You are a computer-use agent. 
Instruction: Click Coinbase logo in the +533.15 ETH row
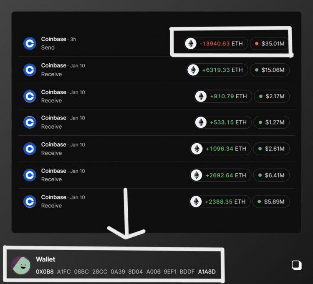[30, 122]
